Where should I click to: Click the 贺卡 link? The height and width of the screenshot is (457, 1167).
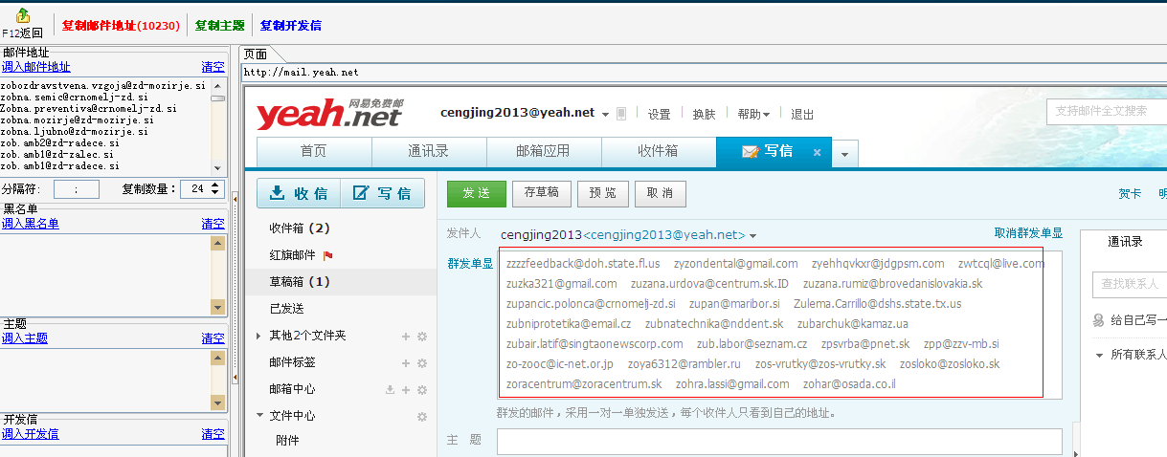1130,194
